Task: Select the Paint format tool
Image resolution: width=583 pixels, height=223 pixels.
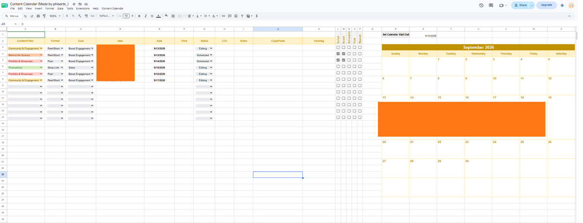Action: [44, 16]
